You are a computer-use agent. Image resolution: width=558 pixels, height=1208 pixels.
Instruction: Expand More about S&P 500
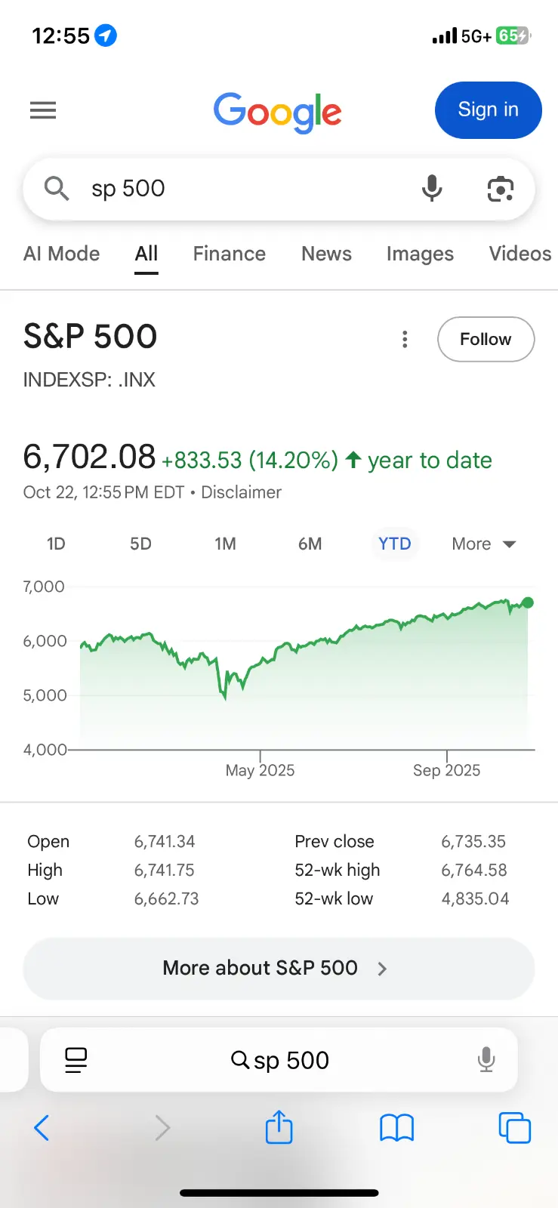[x=279, y=968]
